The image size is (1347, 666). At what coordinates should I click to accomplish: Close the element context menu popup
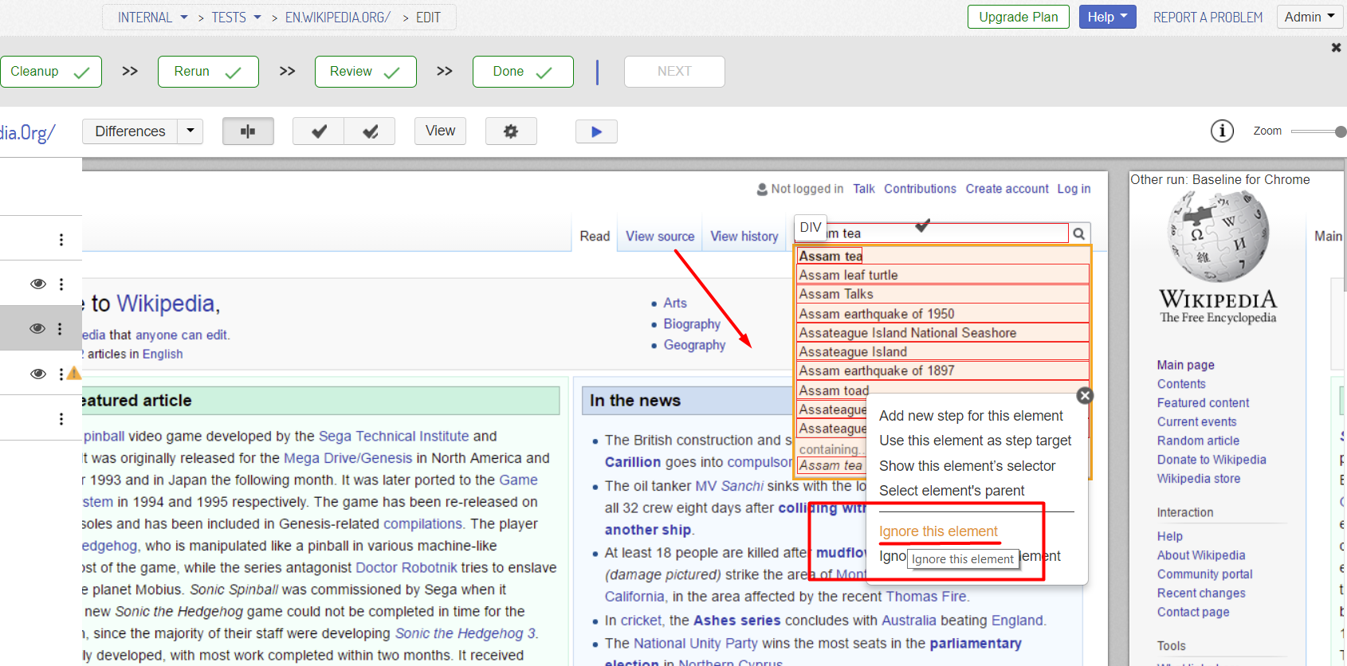tap(1085, 396)
